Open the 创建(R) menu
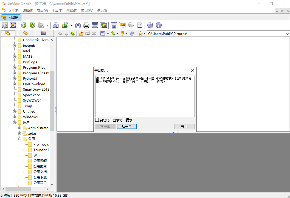Image resolution: width=290 pixels, height=198 pixels. (72, 10)
